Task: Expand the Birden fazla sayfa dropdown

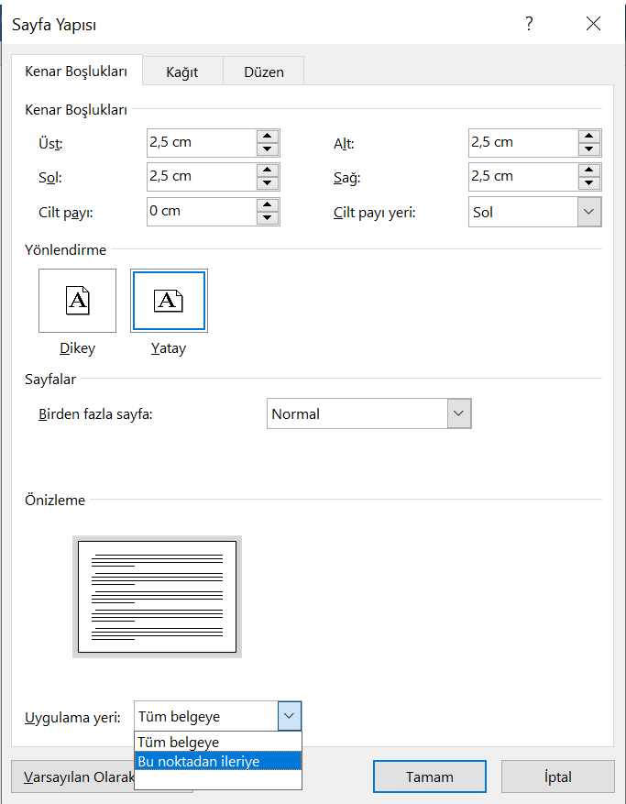Action: click(458, 413)
